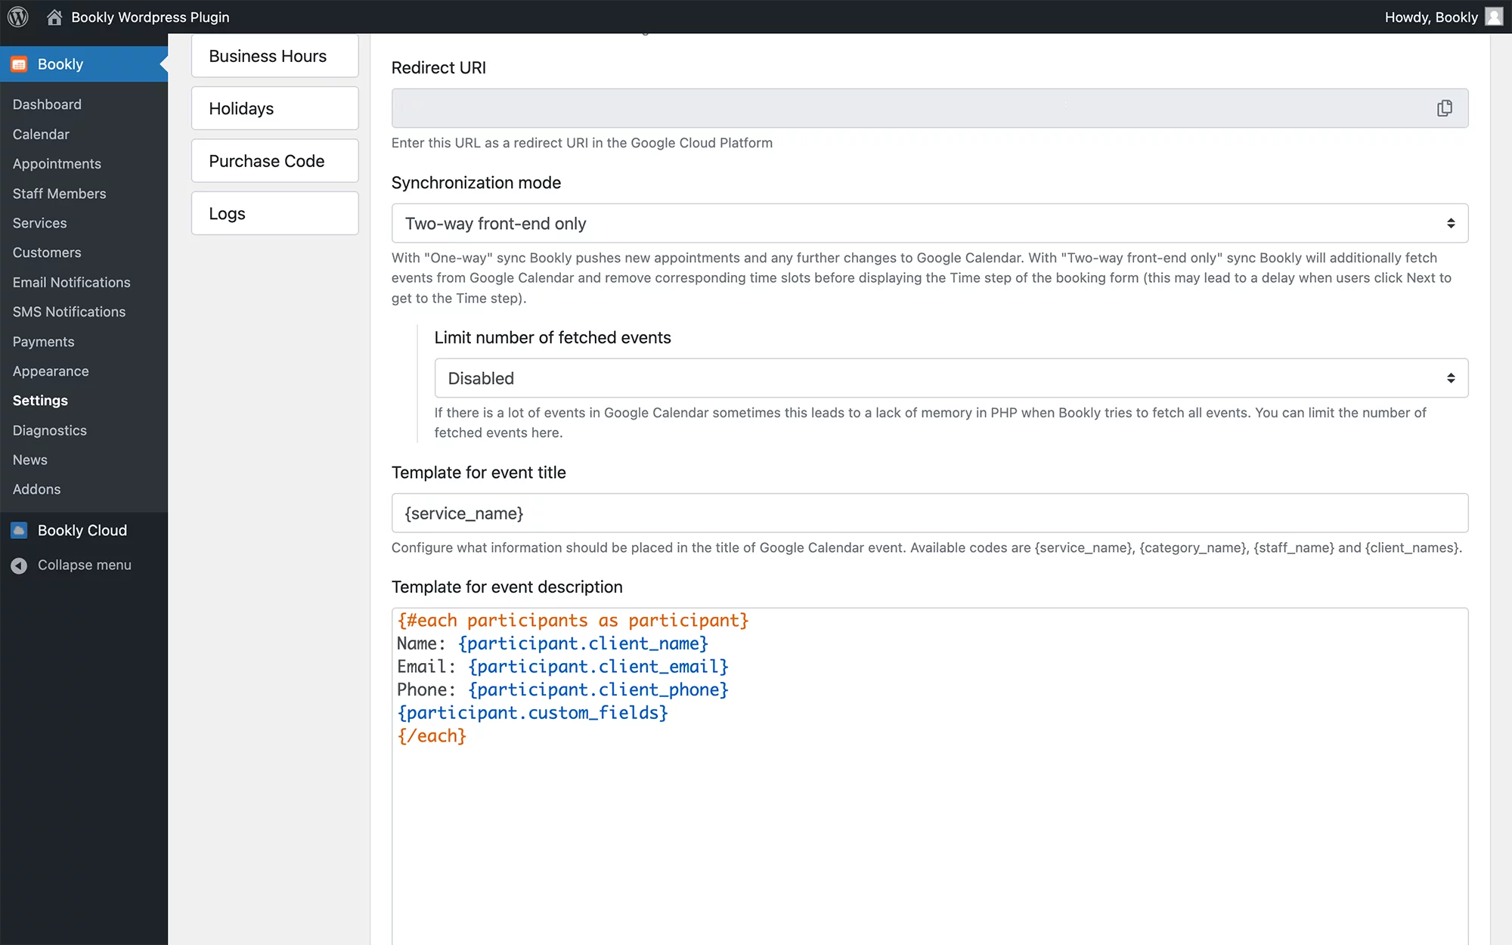The height and width of the screenshot is (945, 1512).
Task: Select Settings in the sidebar
Action: pyautogui.click(x=40, y=401)
